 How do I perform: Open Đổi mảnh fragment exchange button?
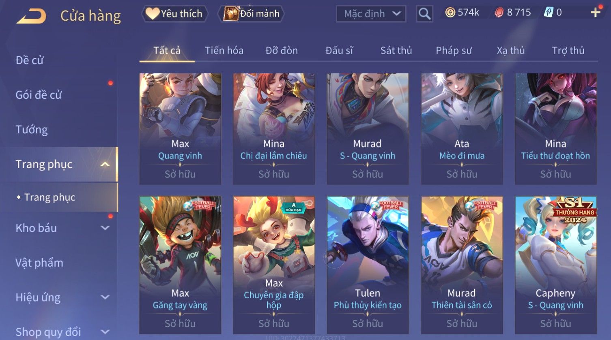251,14
